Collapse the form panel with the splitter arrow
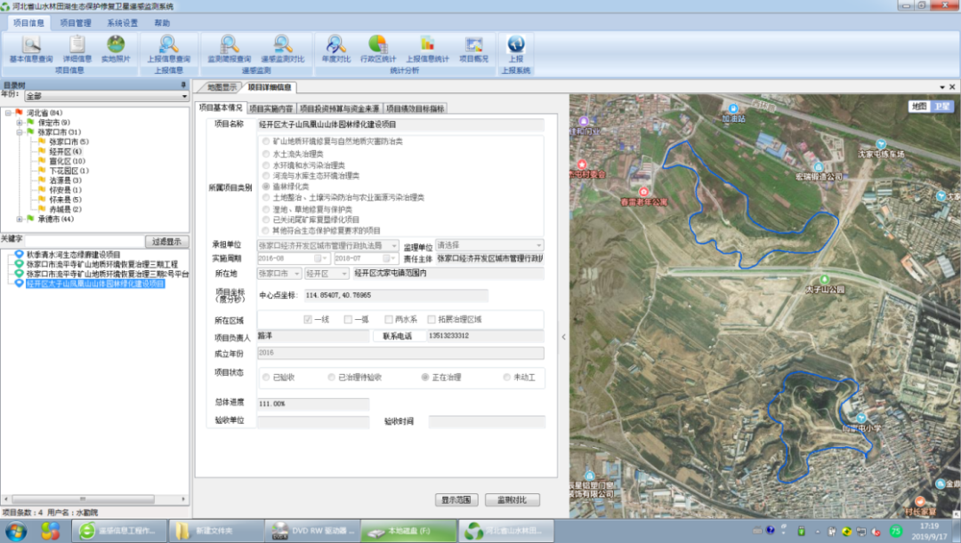The height and width of the screenshot is (543, 961). 563,337
